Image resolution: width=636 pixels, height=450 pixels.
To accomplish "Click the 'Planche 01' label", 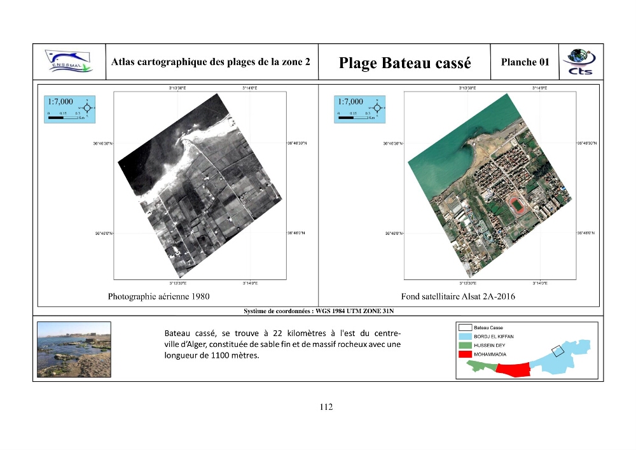I will 525,62.
